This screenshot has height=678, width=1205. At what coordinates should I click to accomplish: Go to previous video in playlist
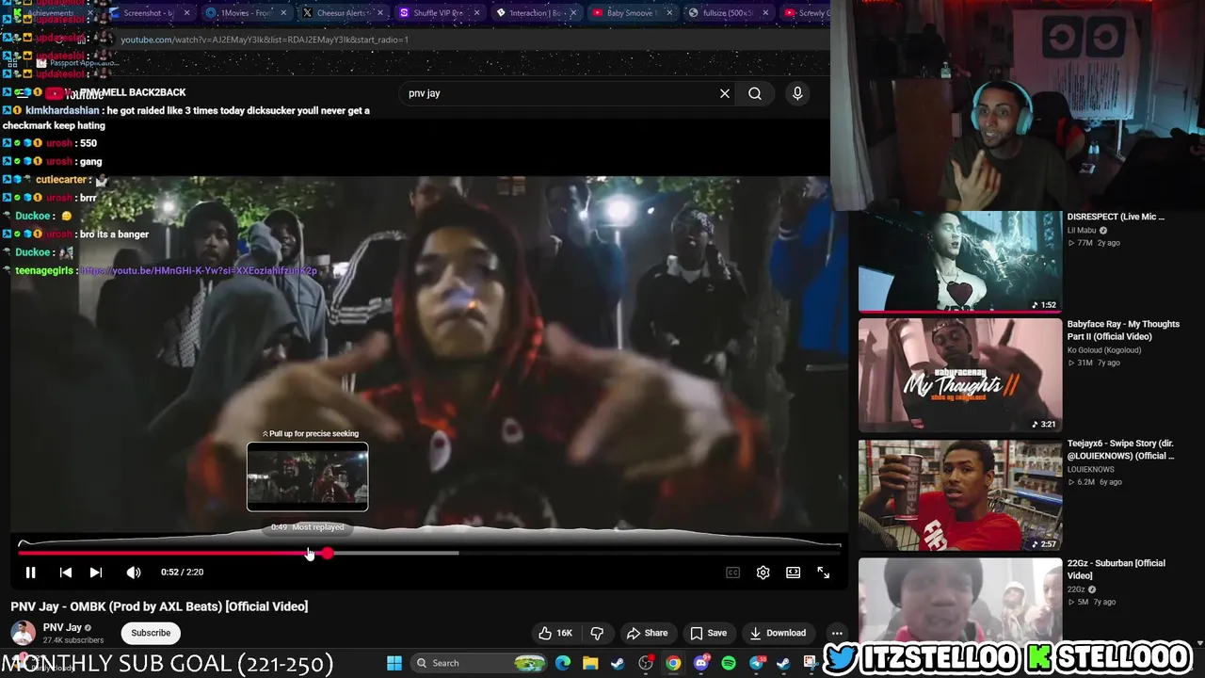pyautogui.click(x=65, y=573)
